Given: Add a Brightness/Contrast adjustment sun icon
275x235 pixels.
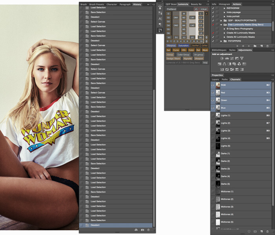Looking at the screenshot, I should pyautogui.click(x=222, y=58).
